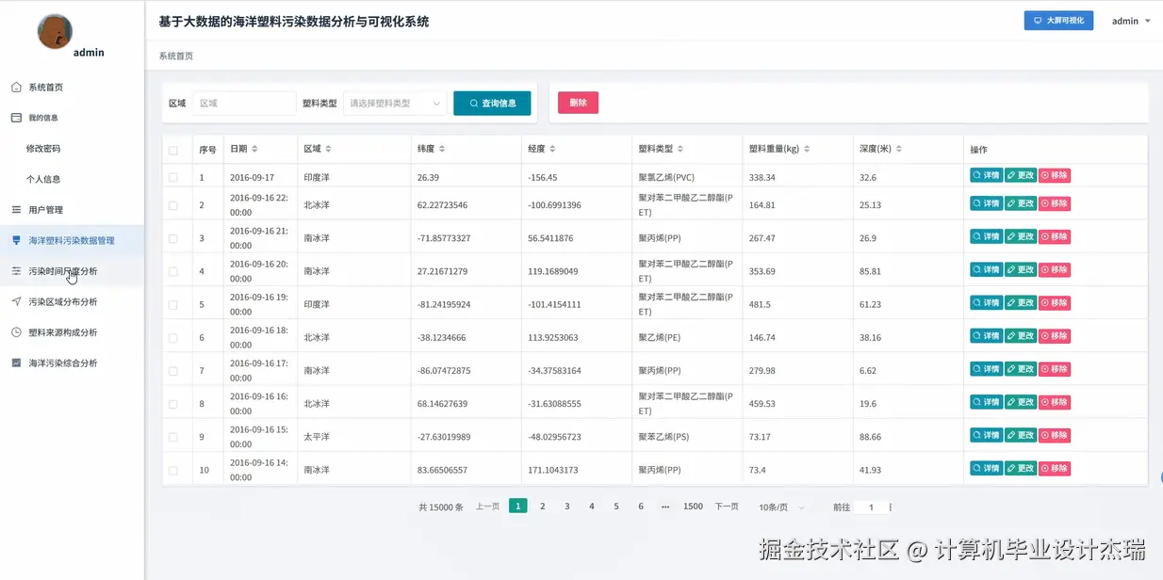The height and width of the screenshot is (580, 1163).
Task: Click 上一页 pagination link
Action: pyautogui.click(x=487, y=507)
